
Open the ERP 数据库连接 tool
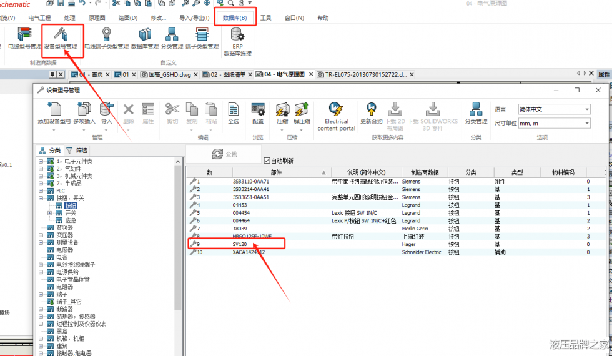(x=237, y=41)
